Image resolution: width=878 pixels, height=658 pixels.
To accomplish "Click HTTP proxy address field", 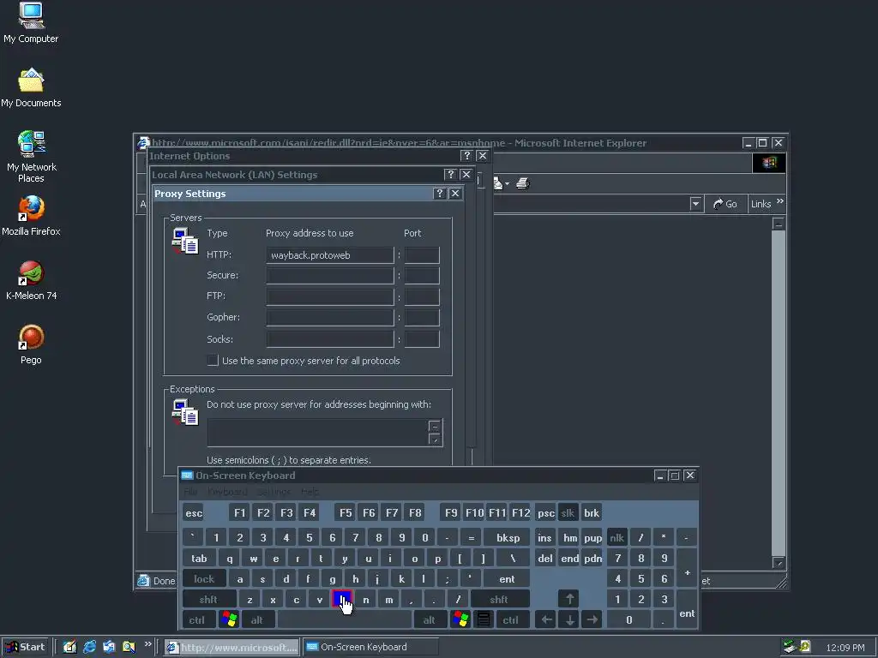I will tap(330, 255).
